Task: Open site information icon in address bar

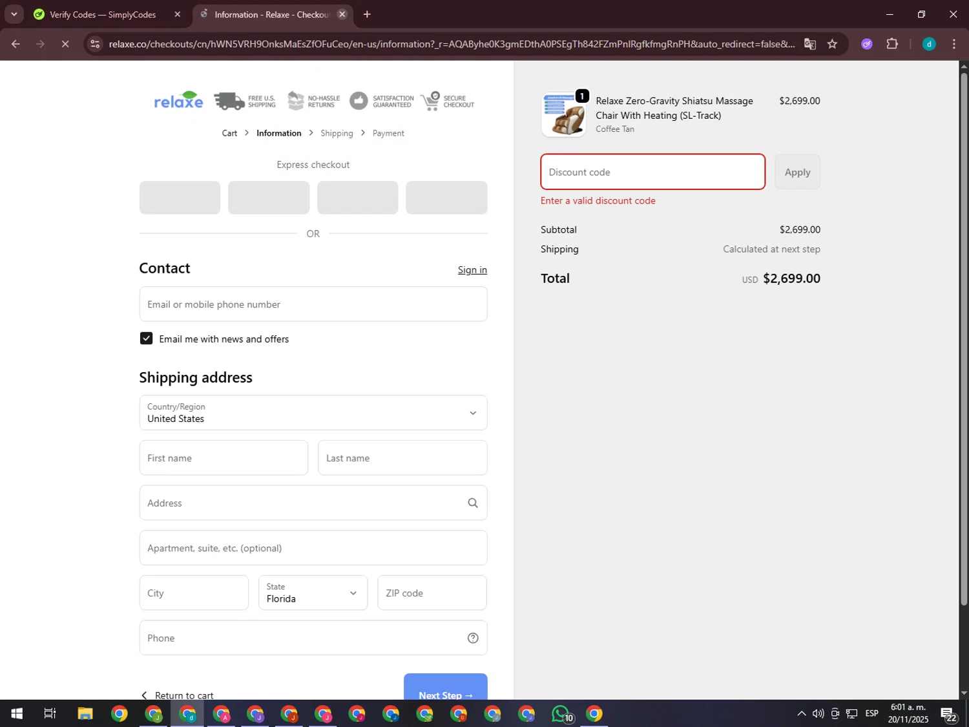Action: tap(95, 44)
